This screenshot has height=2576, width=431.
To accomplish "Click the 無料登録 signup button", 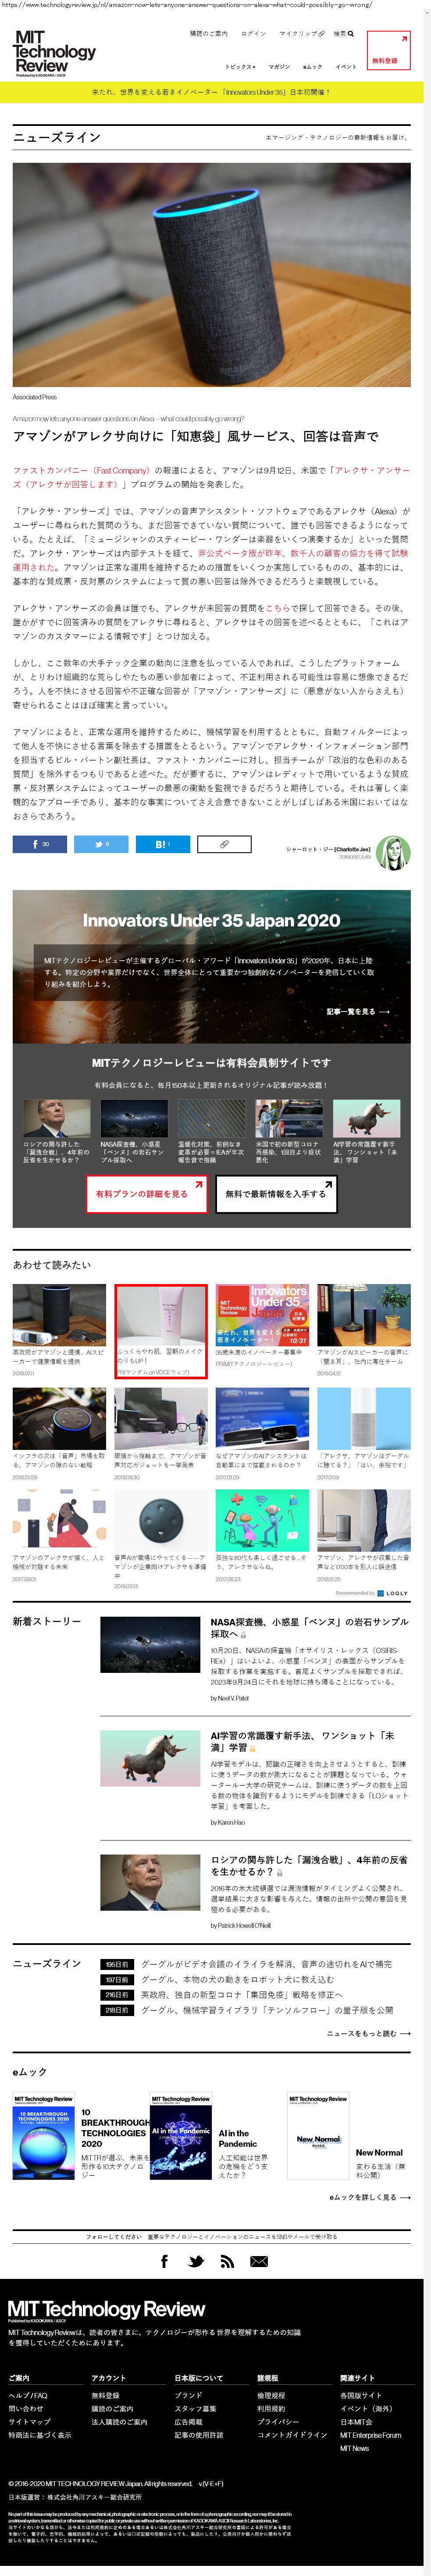I will pyautogui.click(x=388, y=51).
